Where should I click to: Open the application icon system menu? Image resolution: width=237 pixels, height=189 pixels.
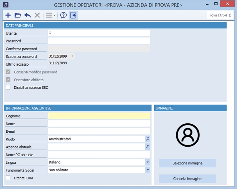tap(6, 5)
